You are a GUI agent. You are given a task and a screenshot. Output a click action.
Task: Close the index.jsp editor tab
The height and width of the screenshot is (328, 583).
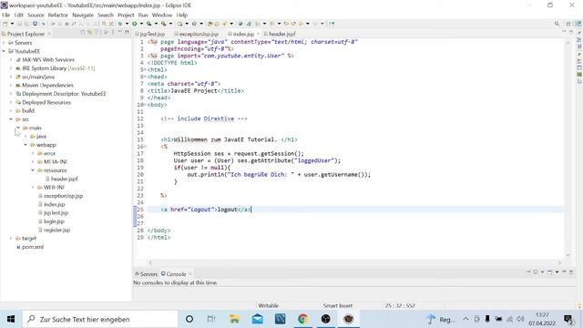258,34
